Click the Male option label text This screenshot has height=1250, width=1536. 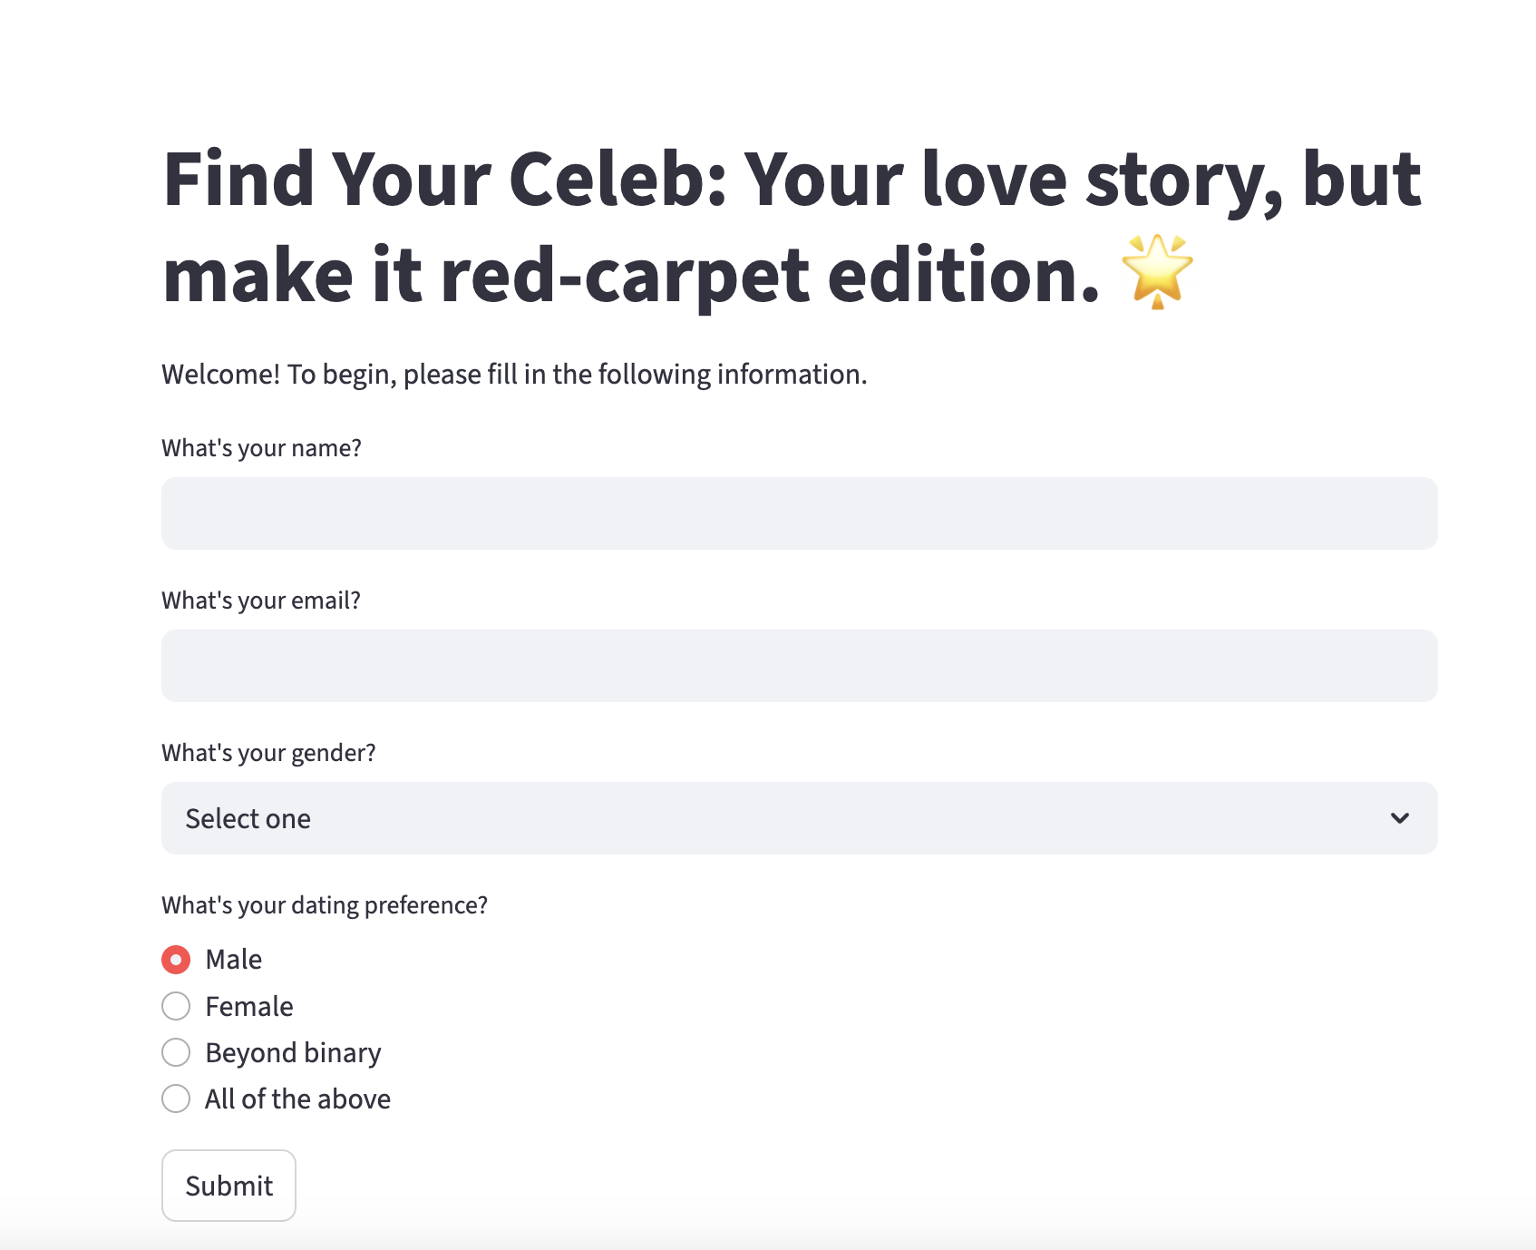tap(234, 960)
